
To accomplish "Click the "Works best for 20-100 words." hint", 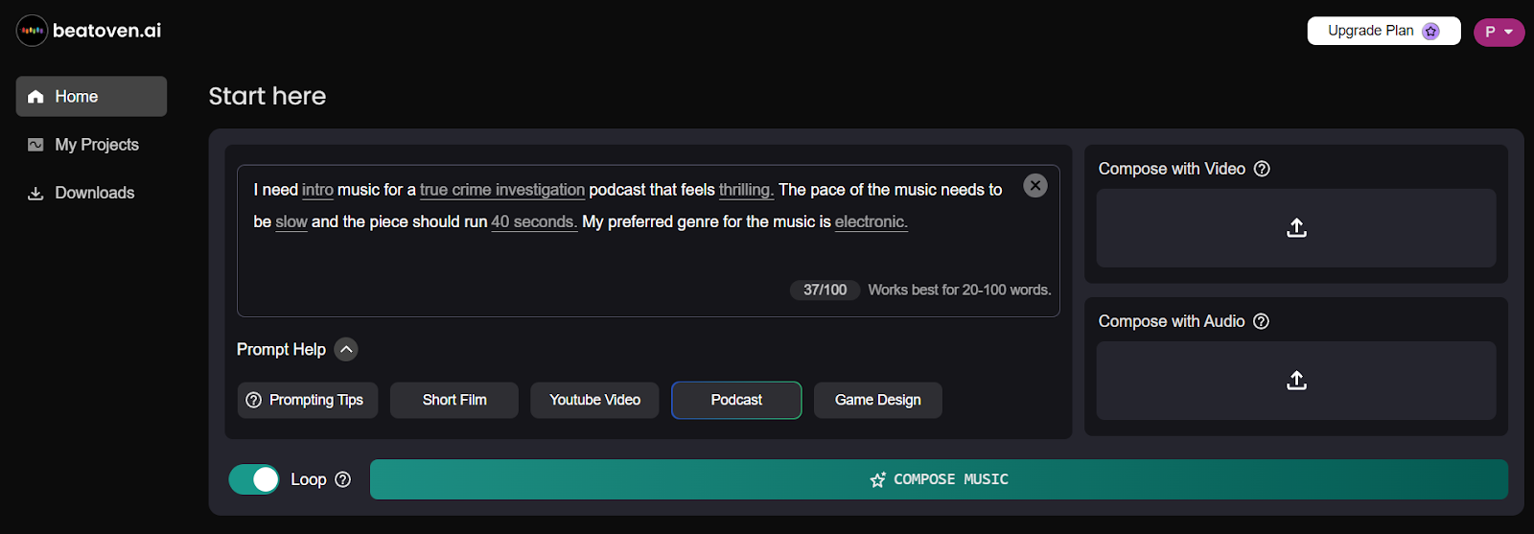I will point(960,290).
